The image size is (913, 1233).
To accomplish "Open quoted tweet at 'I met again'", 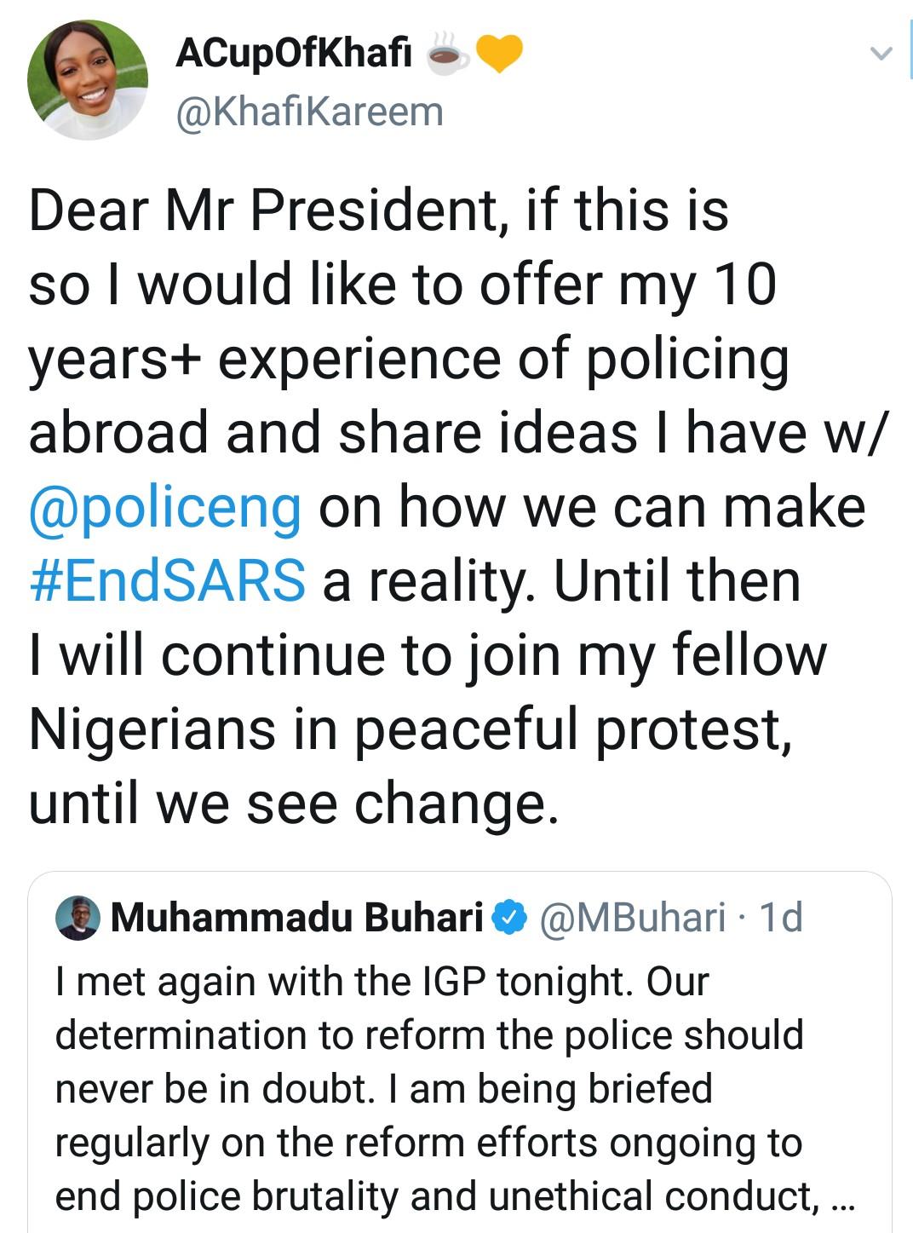I will [x=382, y=982].
